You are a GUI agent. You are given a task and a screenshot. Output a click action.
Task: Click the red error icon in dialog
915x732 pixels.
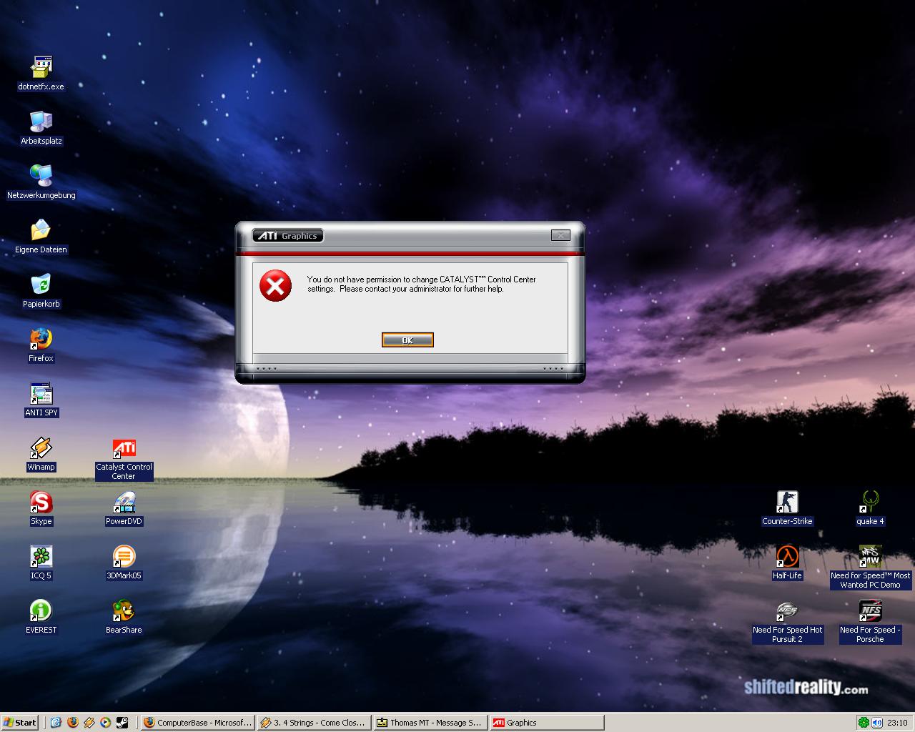click(275, 285)
